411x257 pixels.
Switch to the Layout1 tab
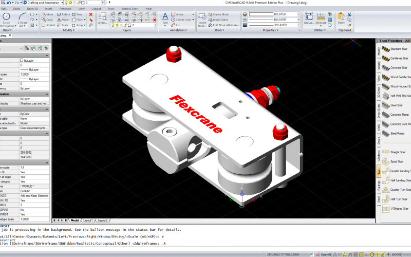pos(88,221)
